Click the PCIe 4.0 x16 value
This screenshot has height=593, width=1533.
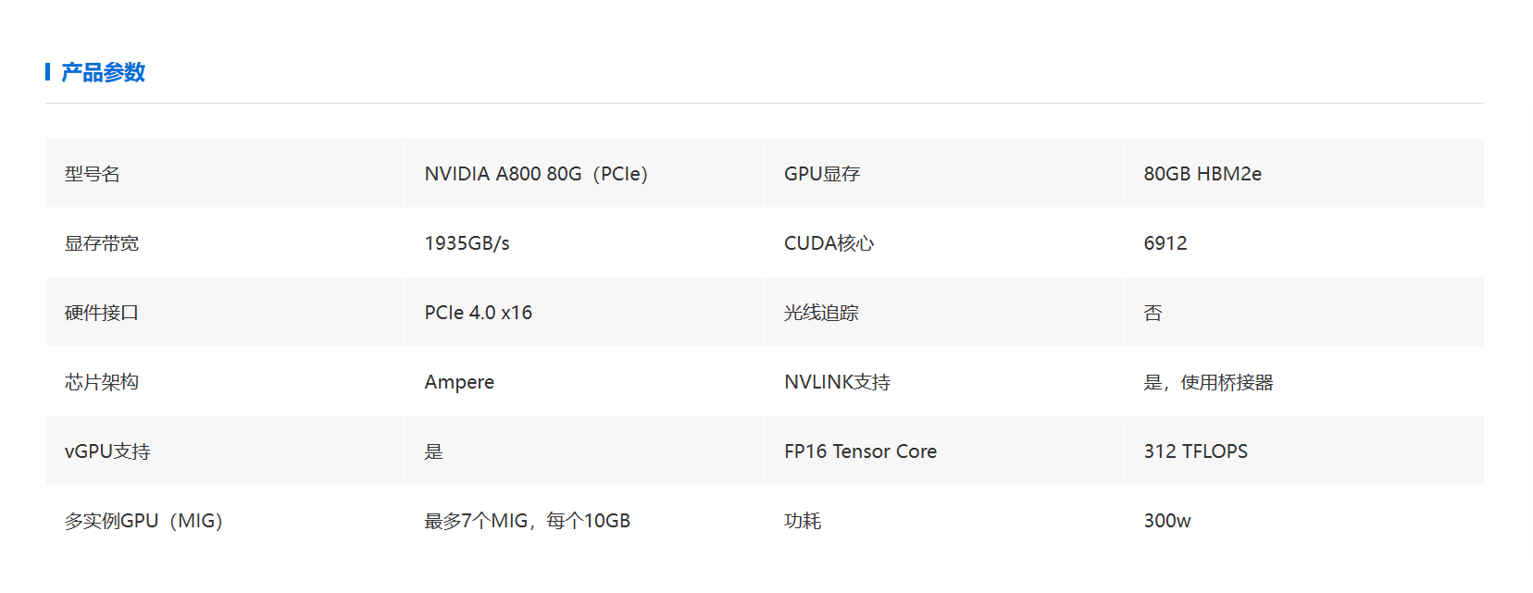point(478,313)
